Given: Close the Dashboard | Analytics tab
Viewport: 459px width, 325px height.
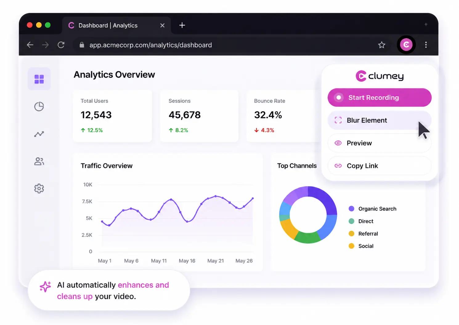Looking at the screenshot, I should tap(162, 26).
